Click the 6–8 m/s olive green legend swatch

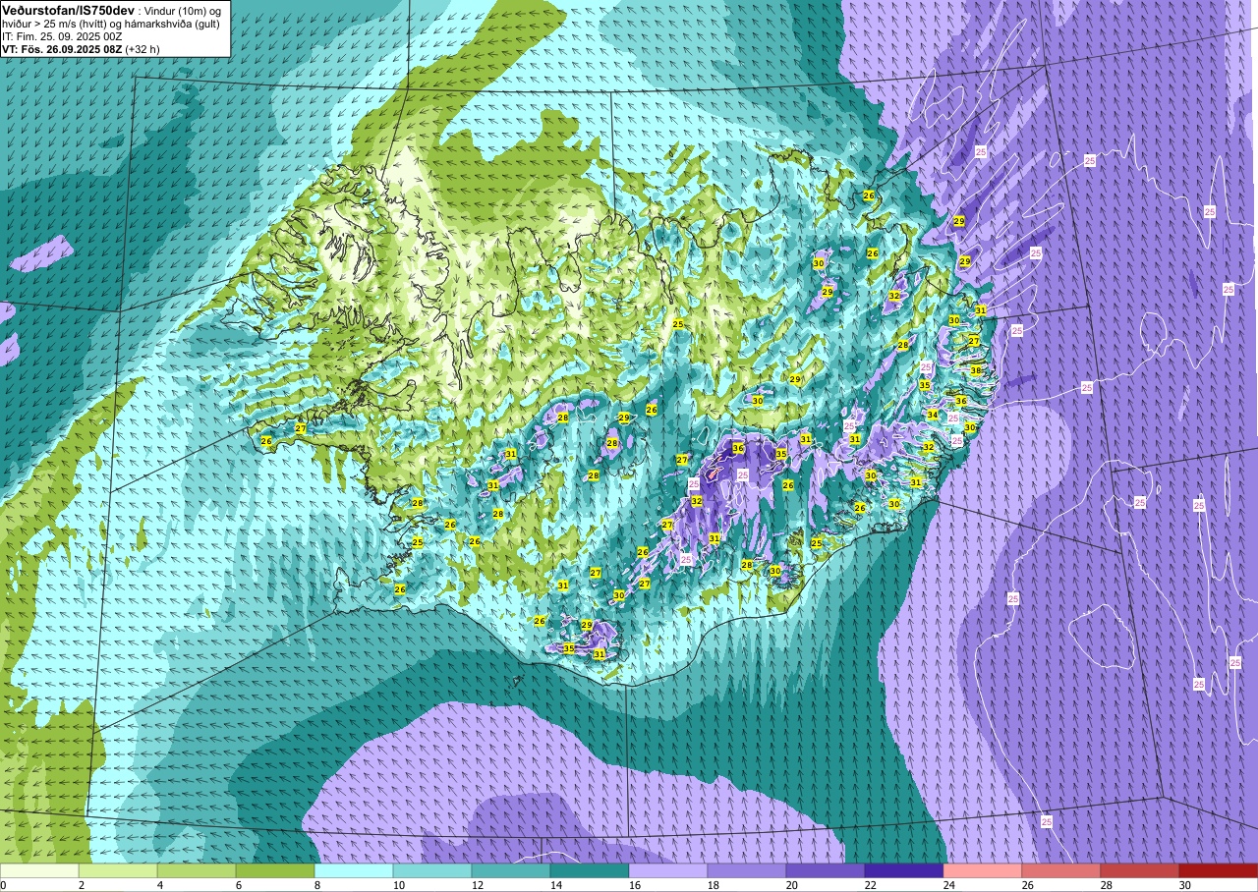tap(275, 870)
